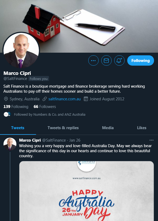Visit the saltfinance.com.au website link
The width and height of the screenshot is (158, 221).
tap(64, 99)
